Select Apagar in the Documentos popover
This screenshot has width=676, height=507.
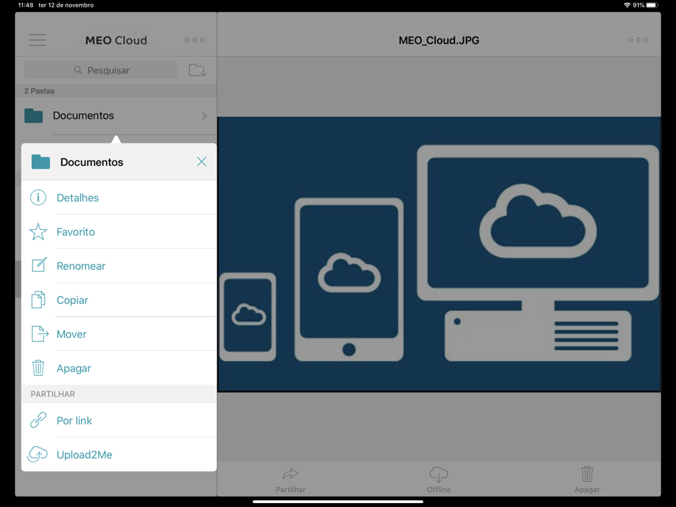74,368
